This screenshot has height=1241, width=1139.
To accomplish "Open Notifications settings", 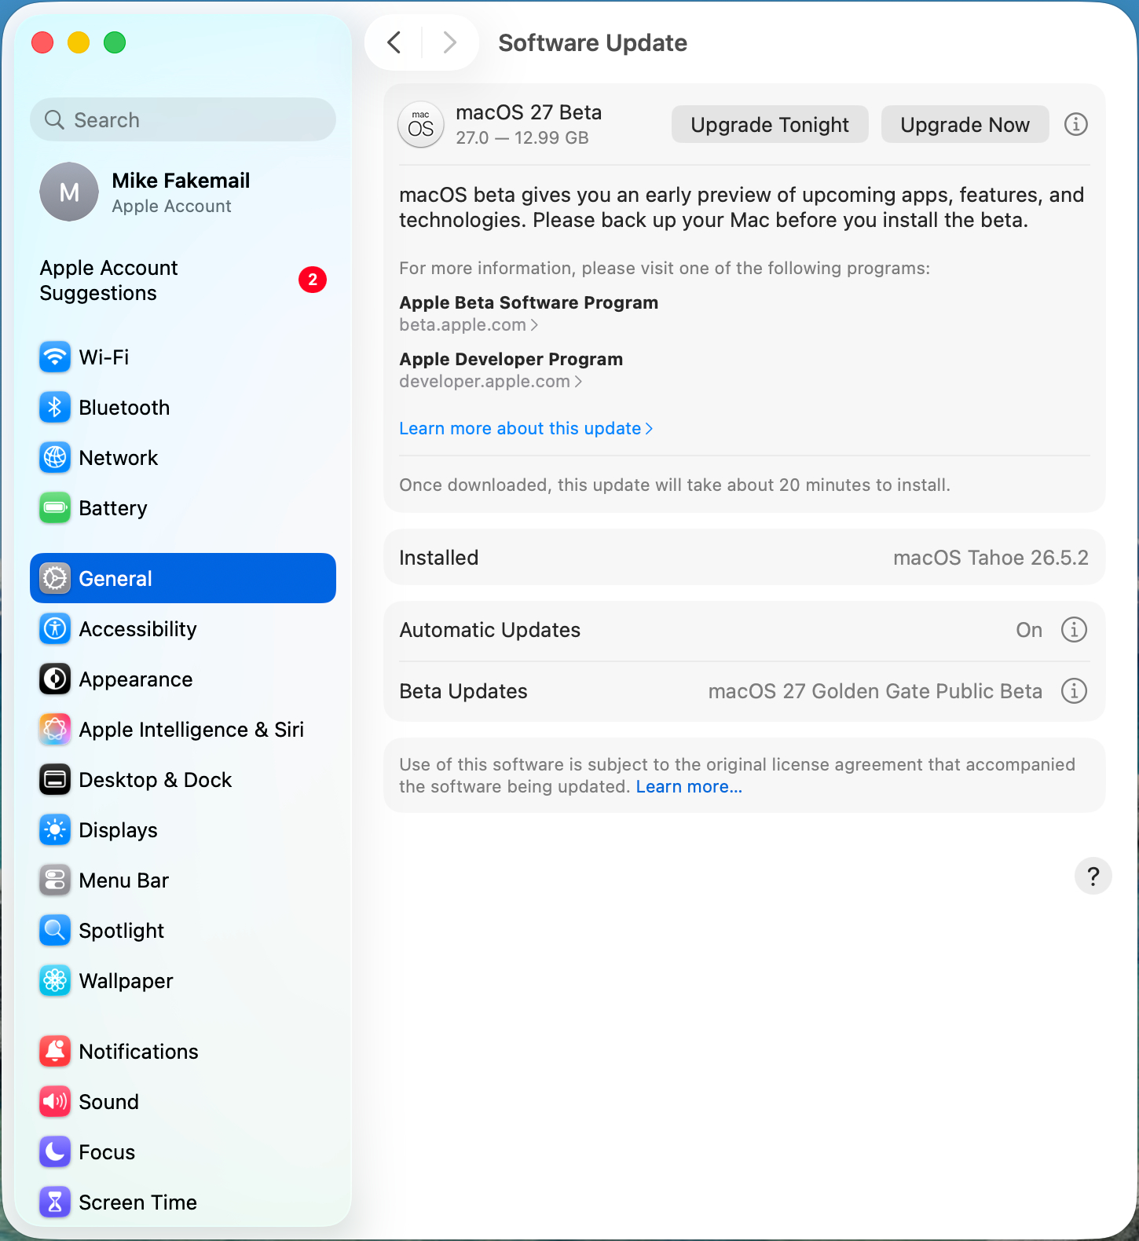I will pos(182,1052).
